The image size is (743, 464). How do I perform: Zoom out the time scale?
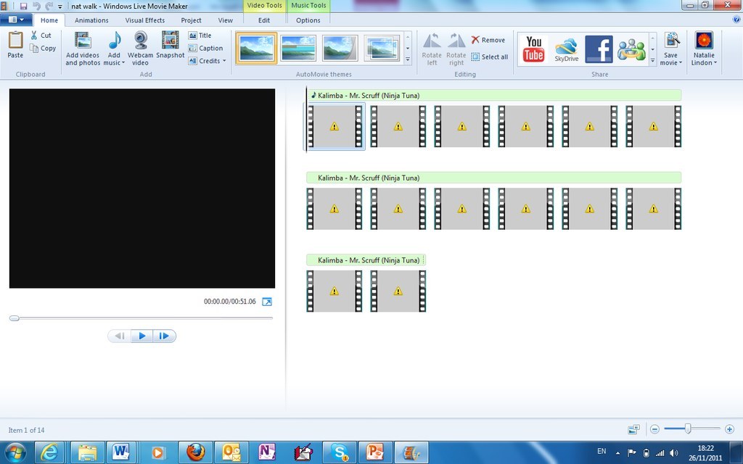click(x=654, y=429)
